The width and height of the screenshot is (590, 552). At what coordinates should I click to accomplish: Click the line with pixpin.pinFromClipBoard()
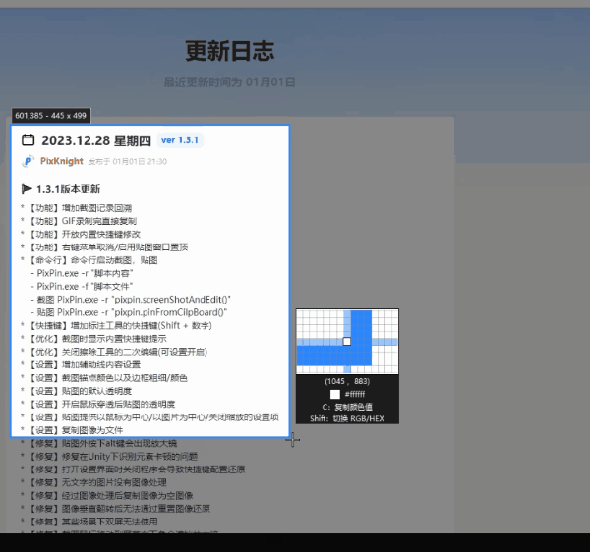click(129, 312)
